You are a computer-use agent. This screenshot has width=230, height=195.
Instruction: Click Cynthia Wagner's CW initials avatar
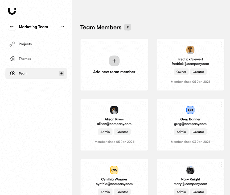click(x=114, y=170)
